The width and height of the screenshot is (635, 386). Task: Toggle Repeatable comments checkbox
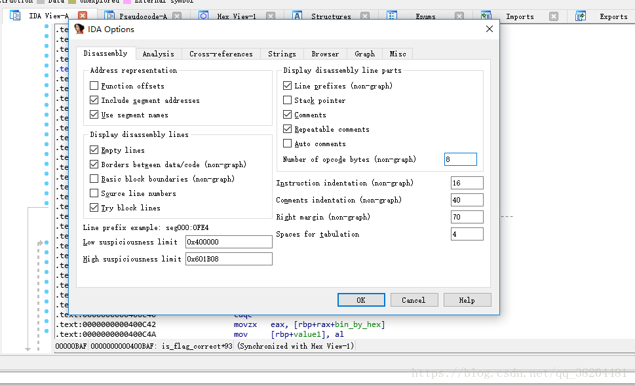[x=287, y=129]
